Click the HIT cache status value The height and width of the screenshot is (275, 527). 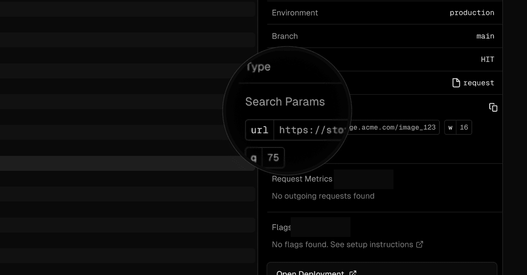pyautogui.click(x=487, y=60)
